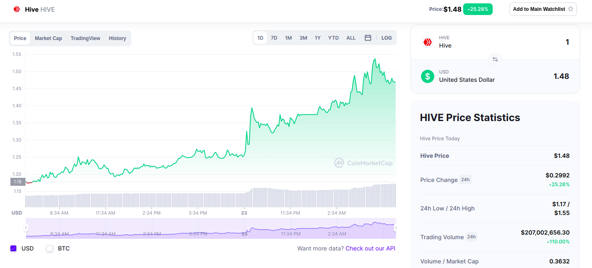Click the '24h Low / 24h High' label
This screenshot has height=268, width=592.
tap(447, 208)
